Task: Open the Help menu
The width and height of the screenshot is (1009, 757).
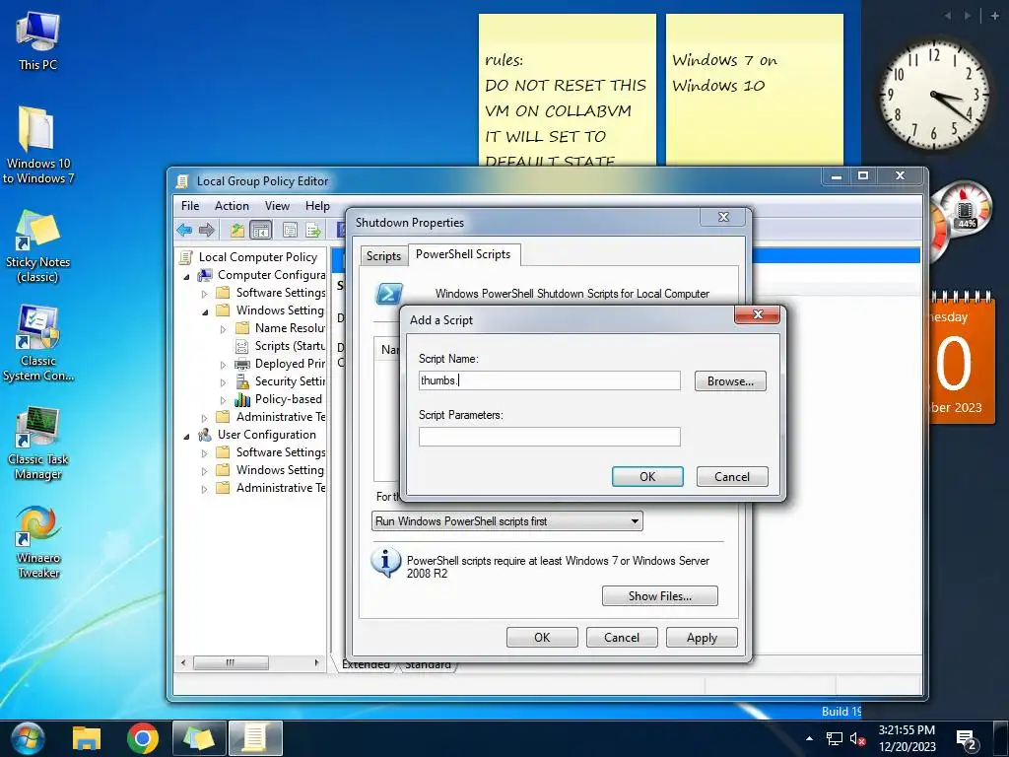Action: click(x=317, y=206)
